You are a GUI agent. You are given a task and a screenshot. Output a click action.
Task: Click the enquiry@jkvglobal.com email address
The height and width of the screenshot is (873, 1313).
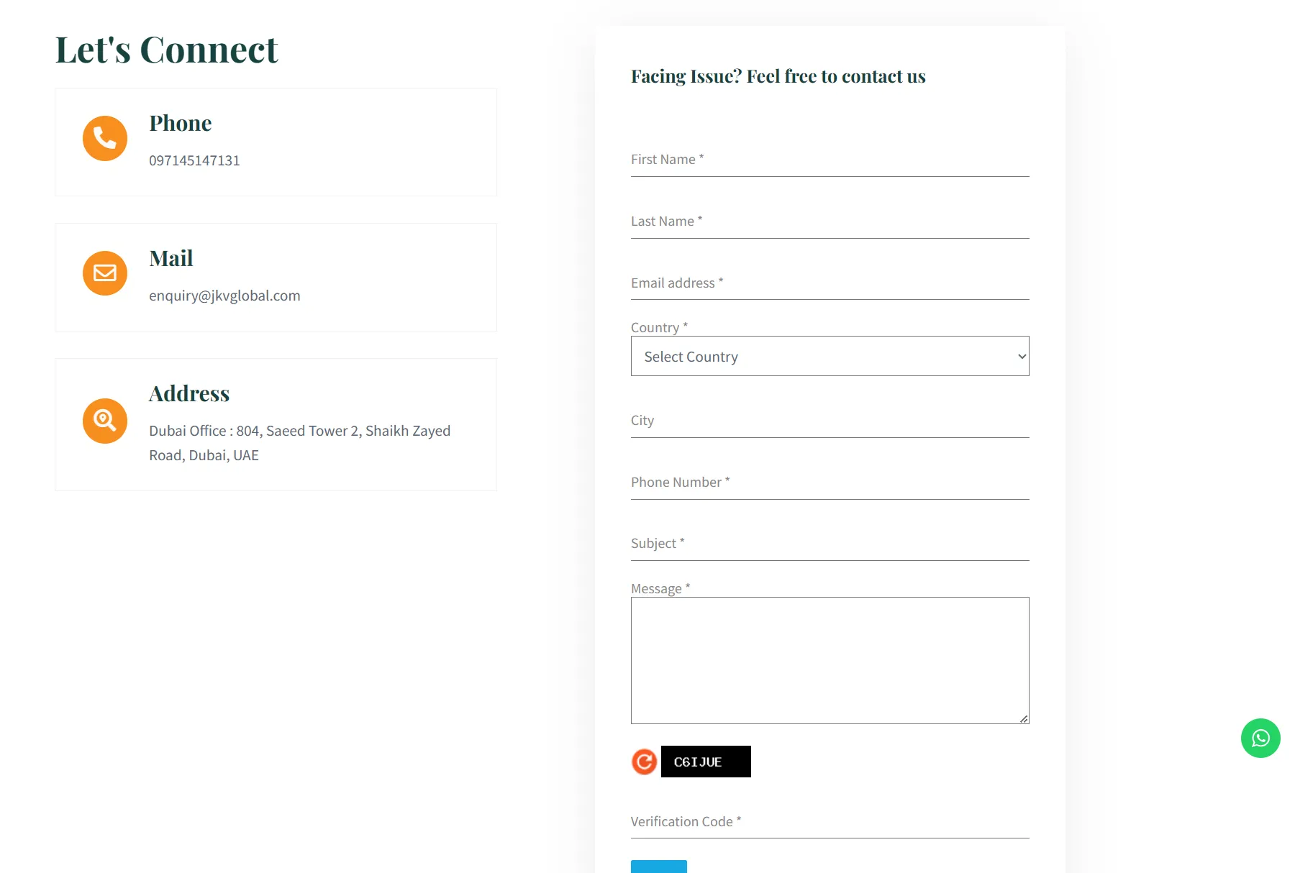coord(224,296)
